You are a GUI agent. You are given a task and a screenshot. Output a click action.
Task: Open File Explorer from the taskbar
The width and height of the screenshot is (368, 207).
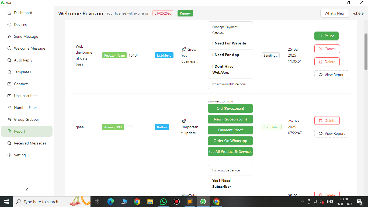(150, 202)
